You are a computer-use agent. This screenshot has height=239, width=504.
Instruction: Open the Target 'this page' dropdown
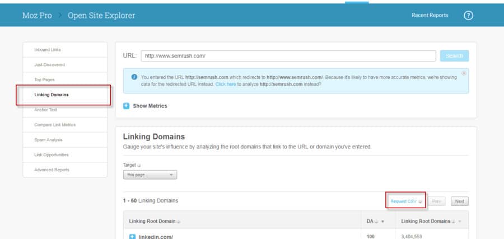coord(150,175)
